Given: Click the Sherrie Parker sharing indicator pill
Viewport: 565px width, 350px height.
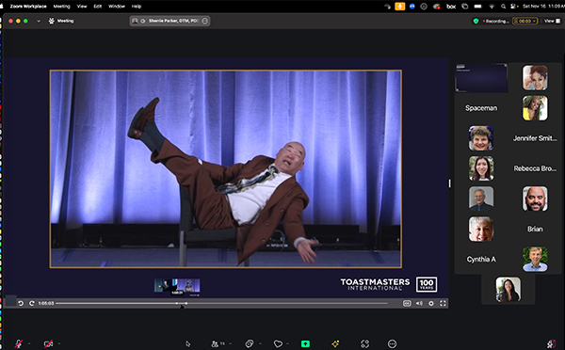Looking at the screenshot, I should 169,21.
